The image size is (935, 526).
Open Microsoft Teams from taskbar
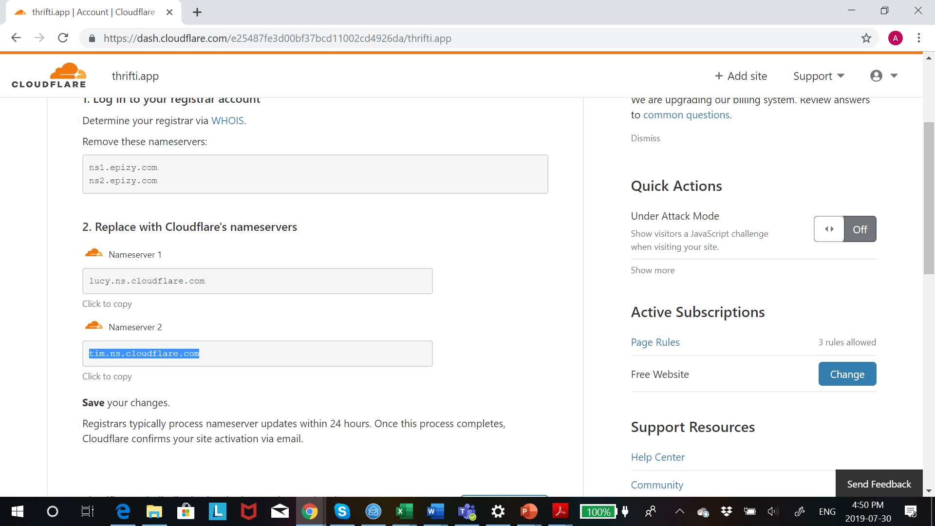pos(467,511)
